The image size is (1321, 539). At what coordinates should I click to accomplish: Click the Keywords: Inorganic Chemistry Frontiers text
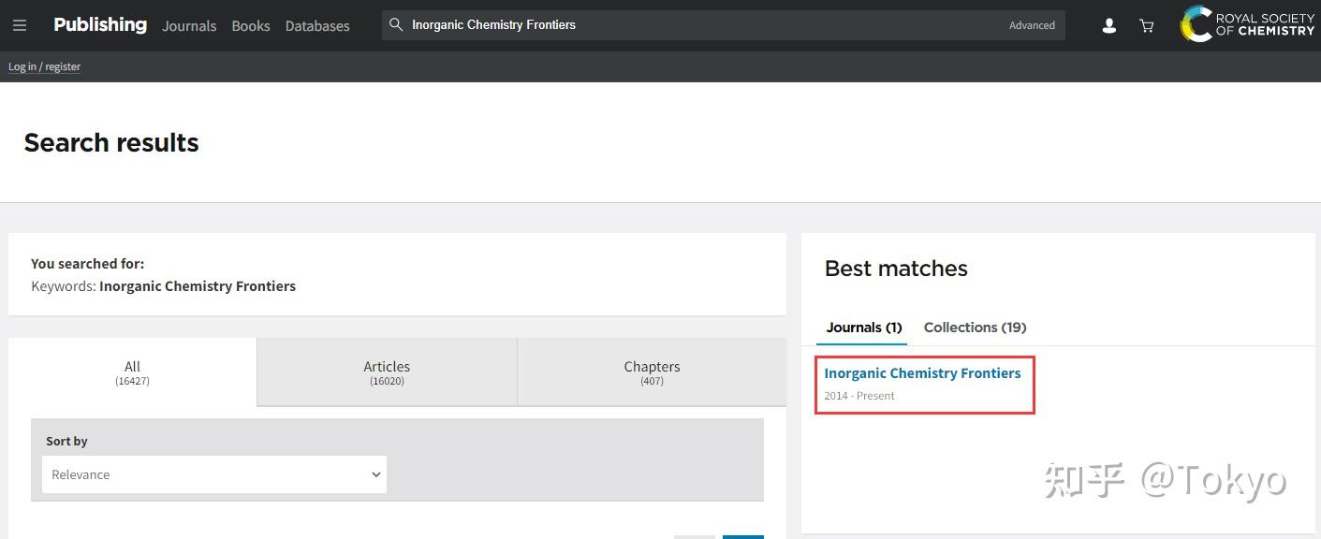click(163, 286)
